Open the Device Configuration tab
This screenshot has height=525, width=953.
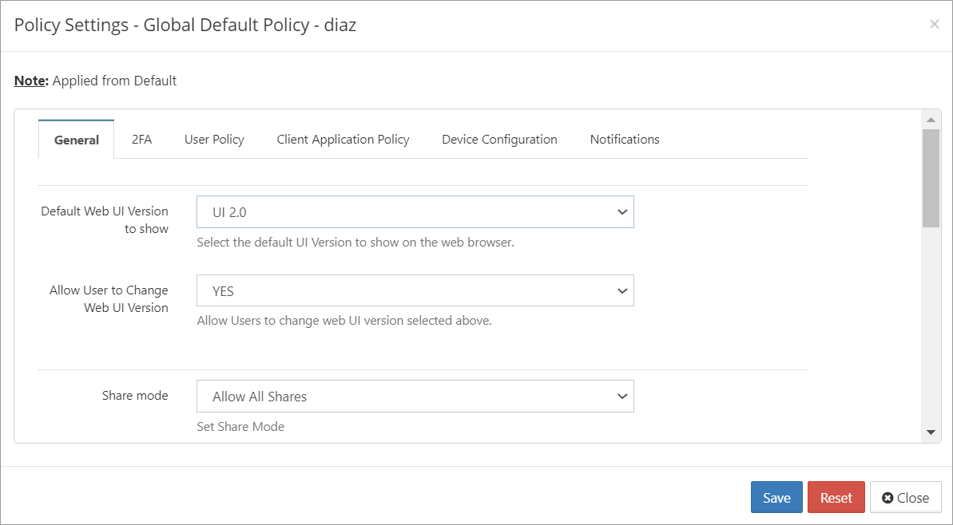[499, 140]
